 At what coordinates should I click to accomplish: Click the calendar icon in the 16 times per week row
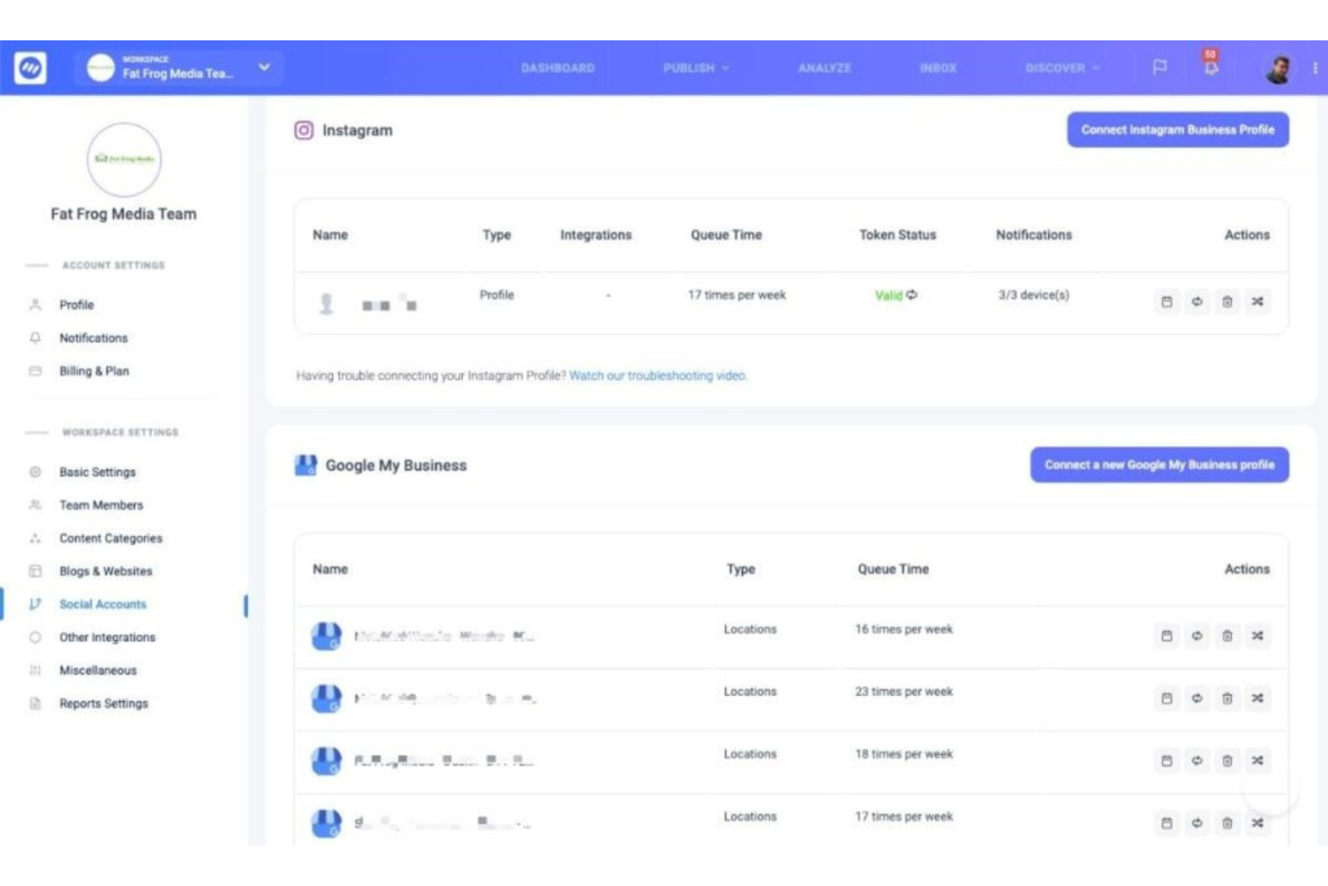click(1166, 636)
